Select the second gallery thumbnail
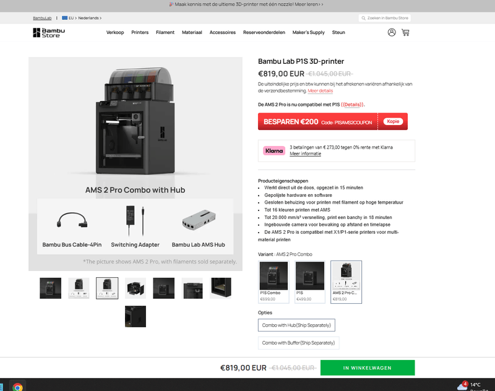495x391 pixels. coord(79,288)
